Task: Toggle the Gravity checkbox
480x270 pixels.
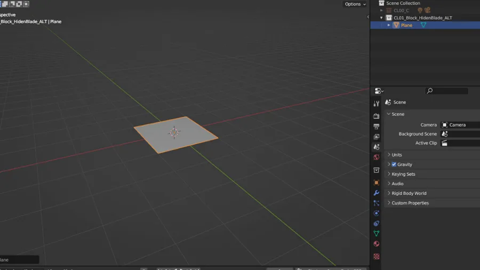Action: (x=394, y=164)
